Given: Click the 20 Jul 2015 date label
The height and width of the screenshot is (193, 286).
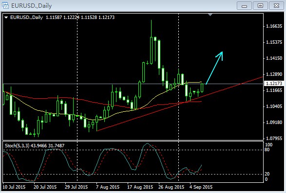Looking at the screenshot, I should [x=45, y=187].
